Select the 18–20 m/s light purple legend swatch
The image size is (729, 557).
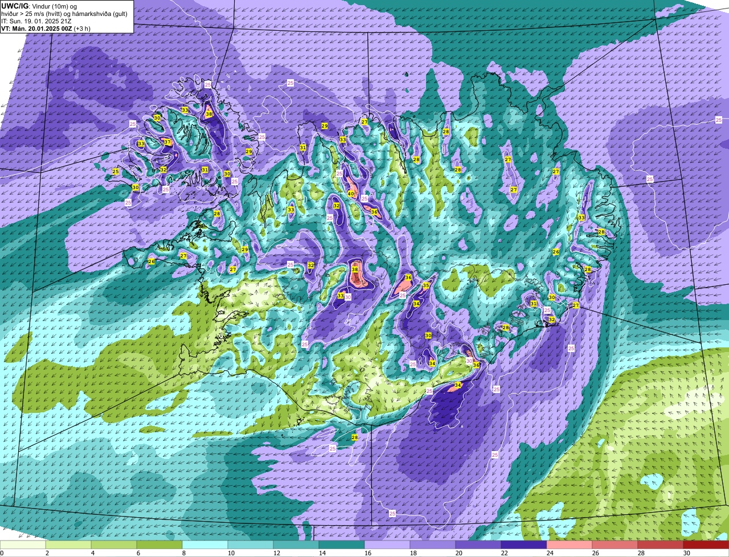[x=433, y=545]
